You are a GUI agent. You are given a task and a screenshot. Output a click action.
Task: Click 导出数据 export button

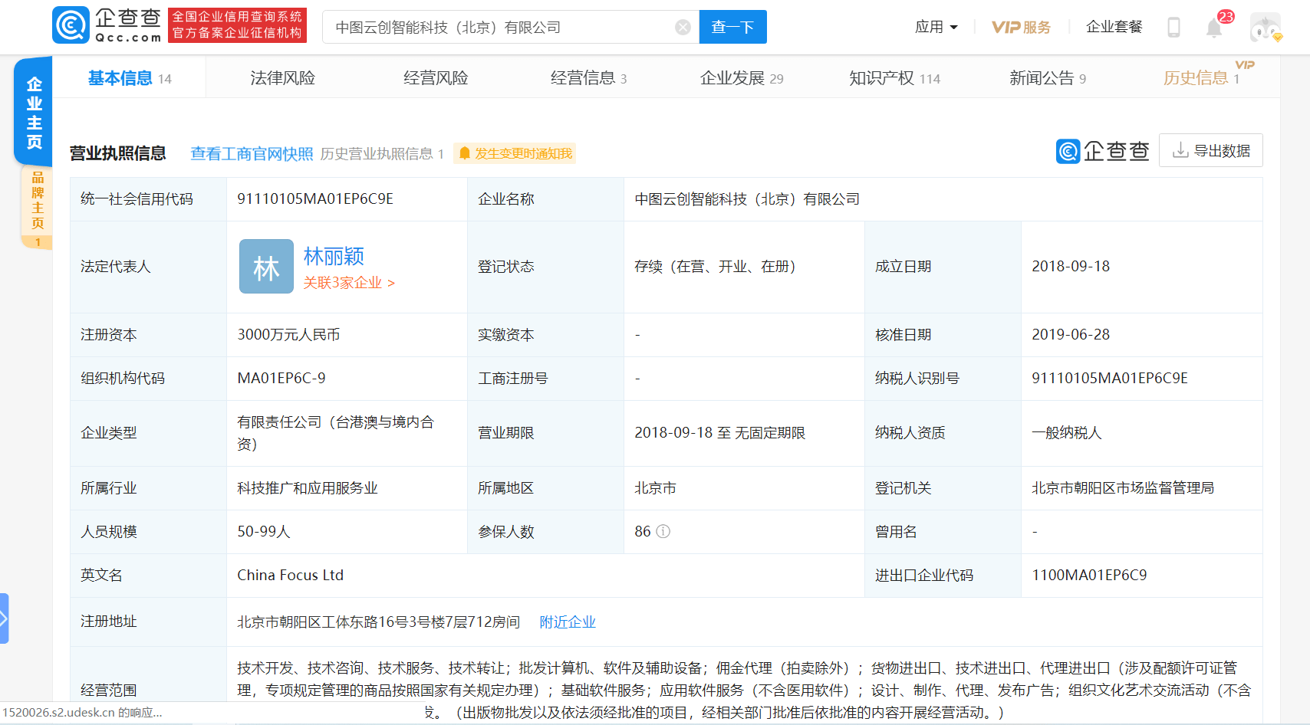(x=1211, y=151)
